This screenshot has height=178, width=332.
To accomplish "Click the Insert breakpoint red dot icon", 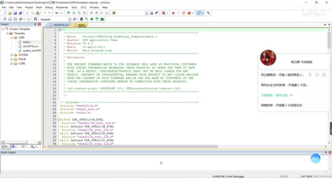I will tap(173, 13).
